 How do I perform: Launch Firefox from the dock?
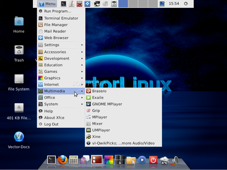pos(63,160)
